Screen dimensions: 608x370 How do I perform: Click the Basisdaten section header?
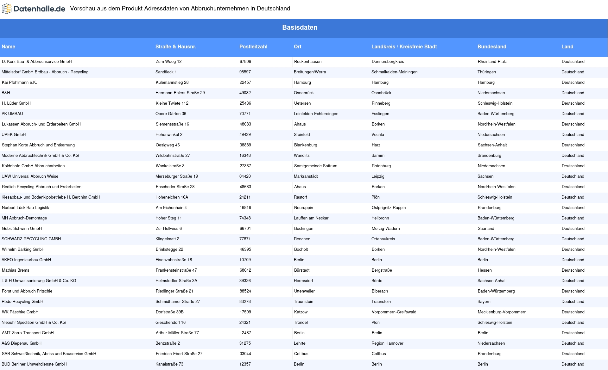tap(300, 28)
